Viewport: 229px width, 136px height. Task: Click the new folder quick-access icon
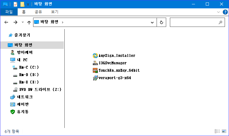click(x=22, y=4)
